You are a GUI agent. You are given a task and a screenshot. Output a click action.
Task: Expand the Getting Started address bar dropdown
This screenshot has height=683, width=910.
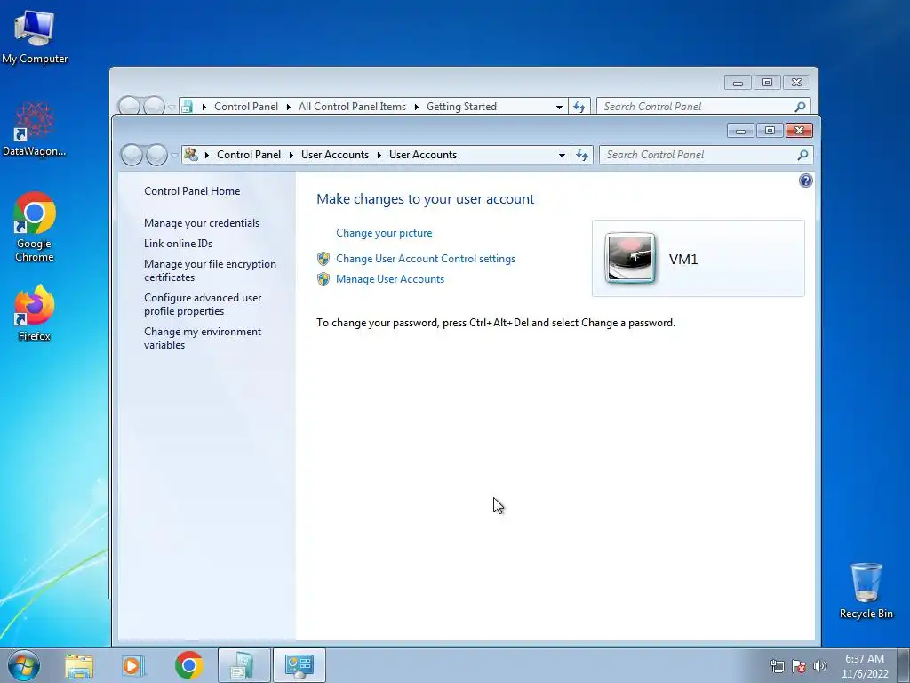[x=559, y=107]
